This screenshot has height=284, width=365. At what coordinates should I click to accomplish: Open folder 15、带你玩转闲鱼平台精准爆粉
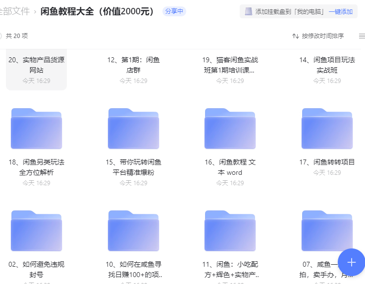point(133,128)
